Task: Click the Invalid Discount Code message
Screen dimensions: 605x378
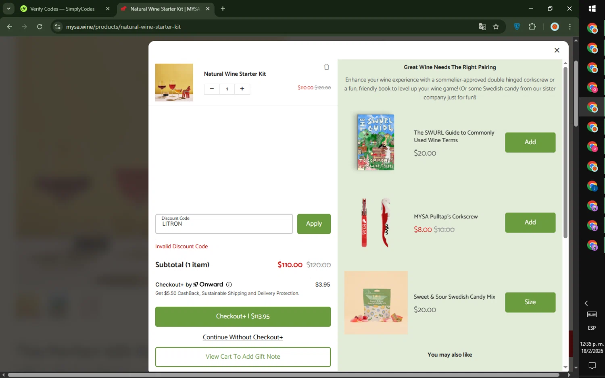Action: pos(181,247)
